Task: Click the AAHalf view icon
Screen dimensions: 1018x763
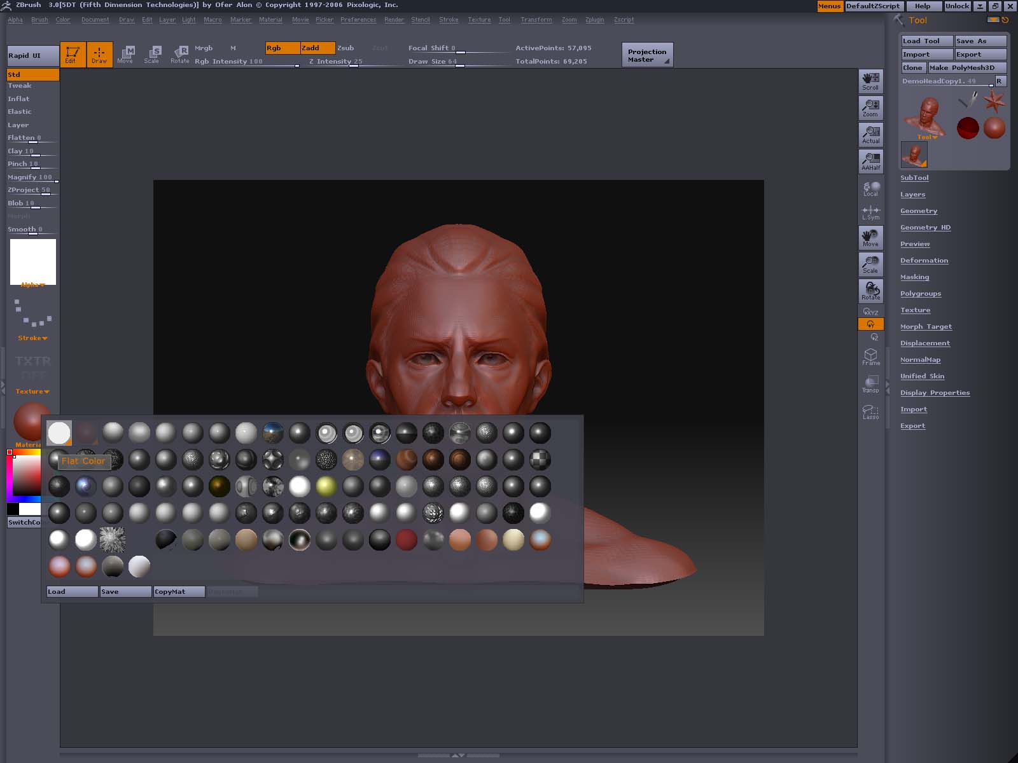Action: 870,162
